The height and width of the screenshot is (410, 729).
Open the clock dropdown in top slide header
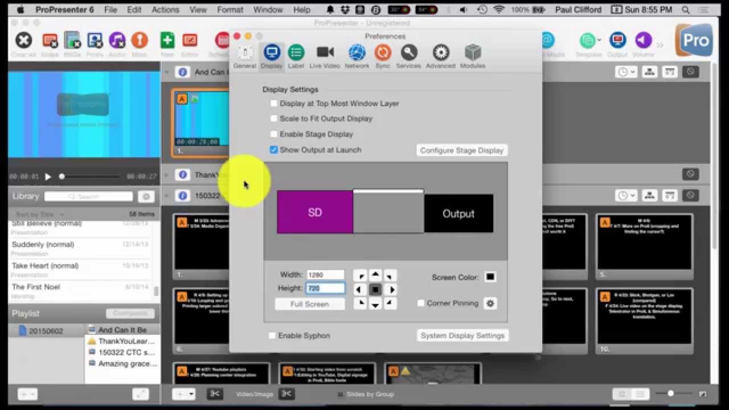(626, 72)
